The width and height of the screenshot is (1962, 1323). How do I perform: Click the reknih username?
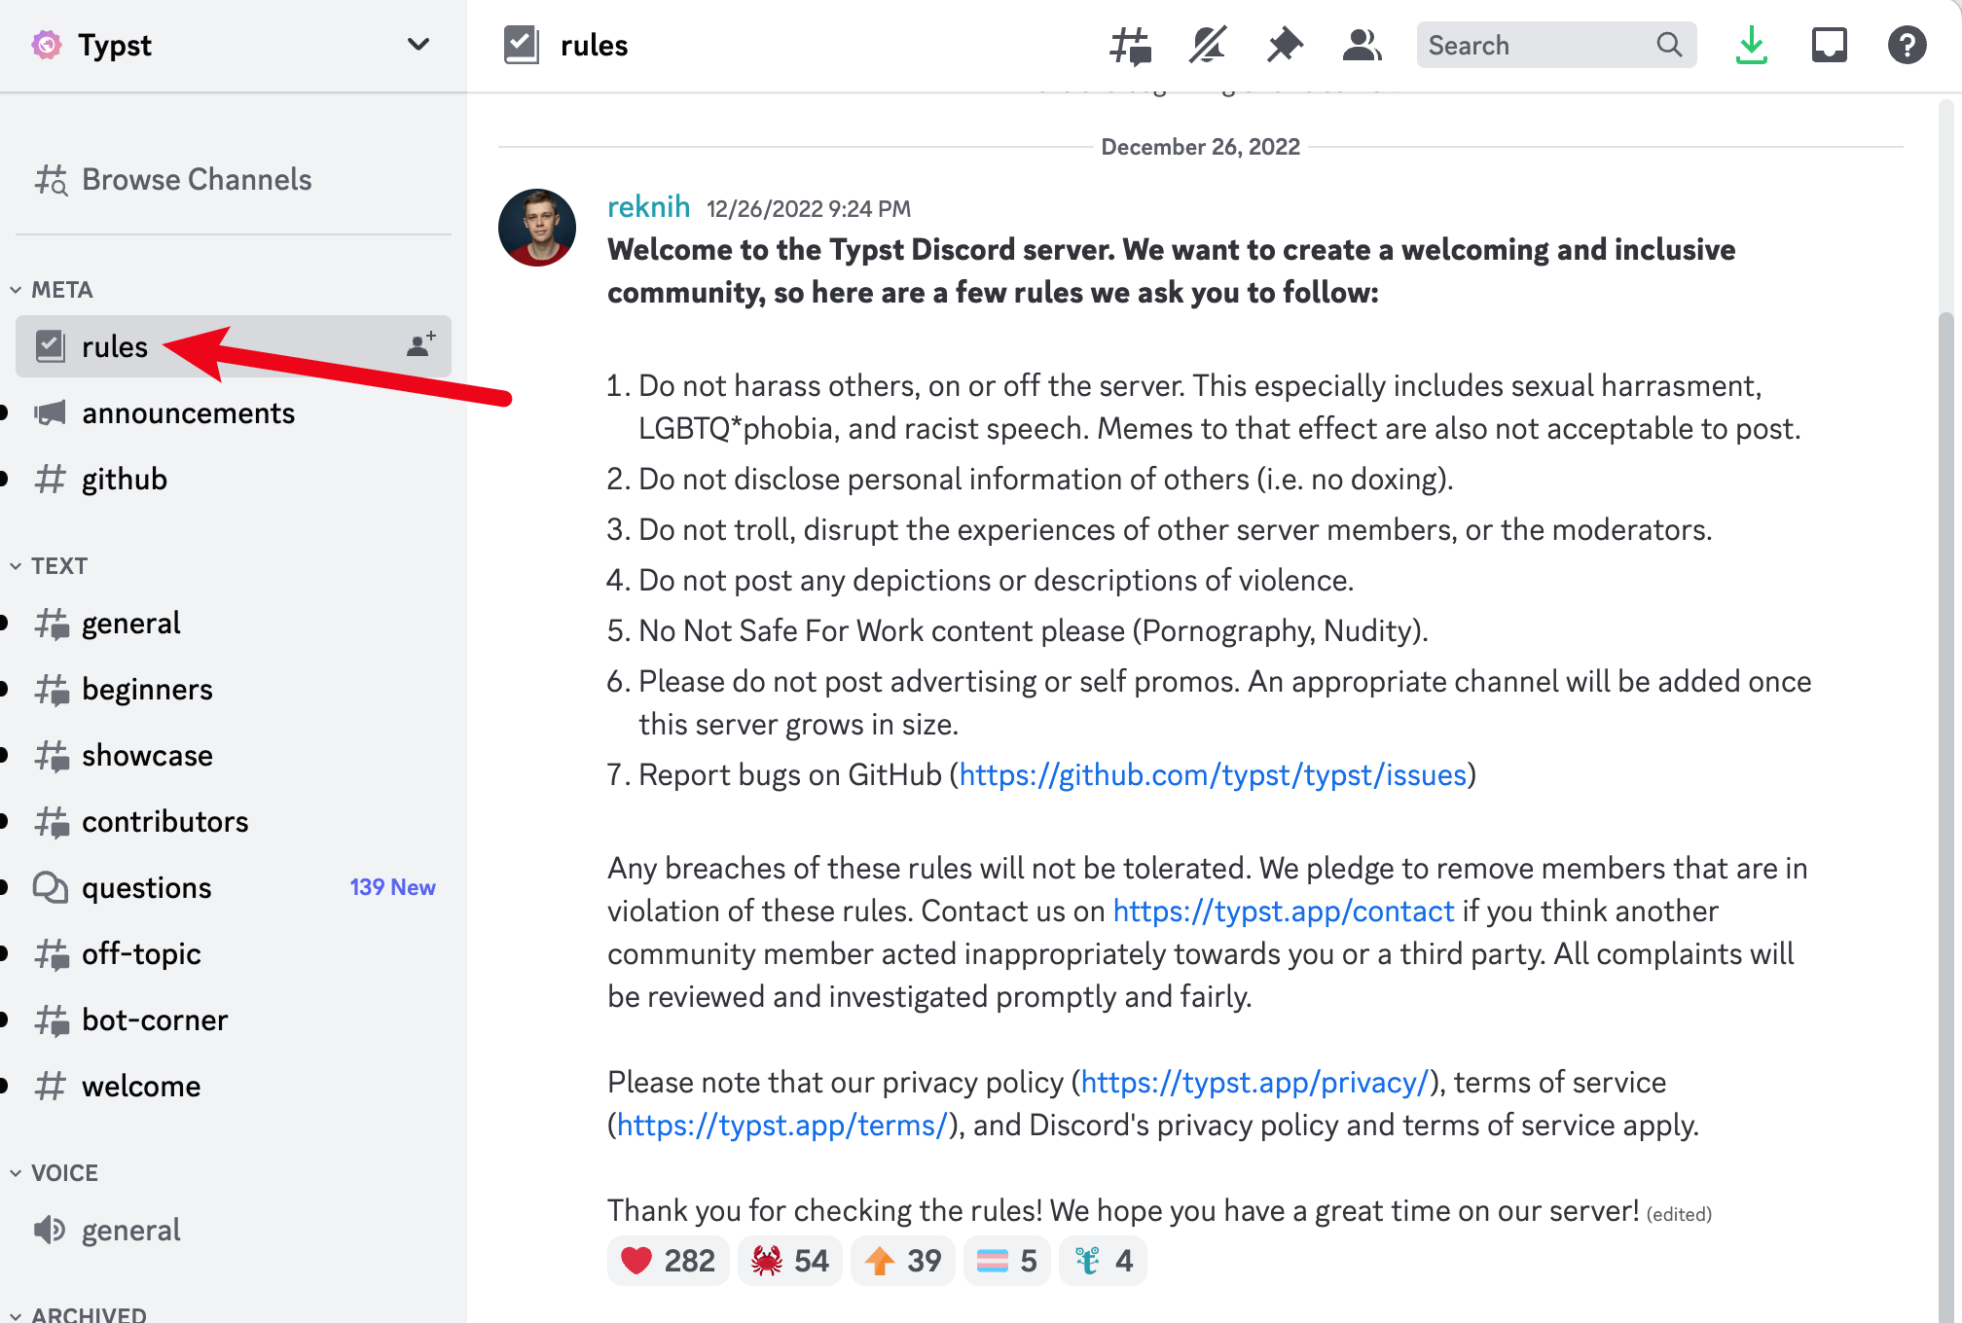tap(648, 207)
